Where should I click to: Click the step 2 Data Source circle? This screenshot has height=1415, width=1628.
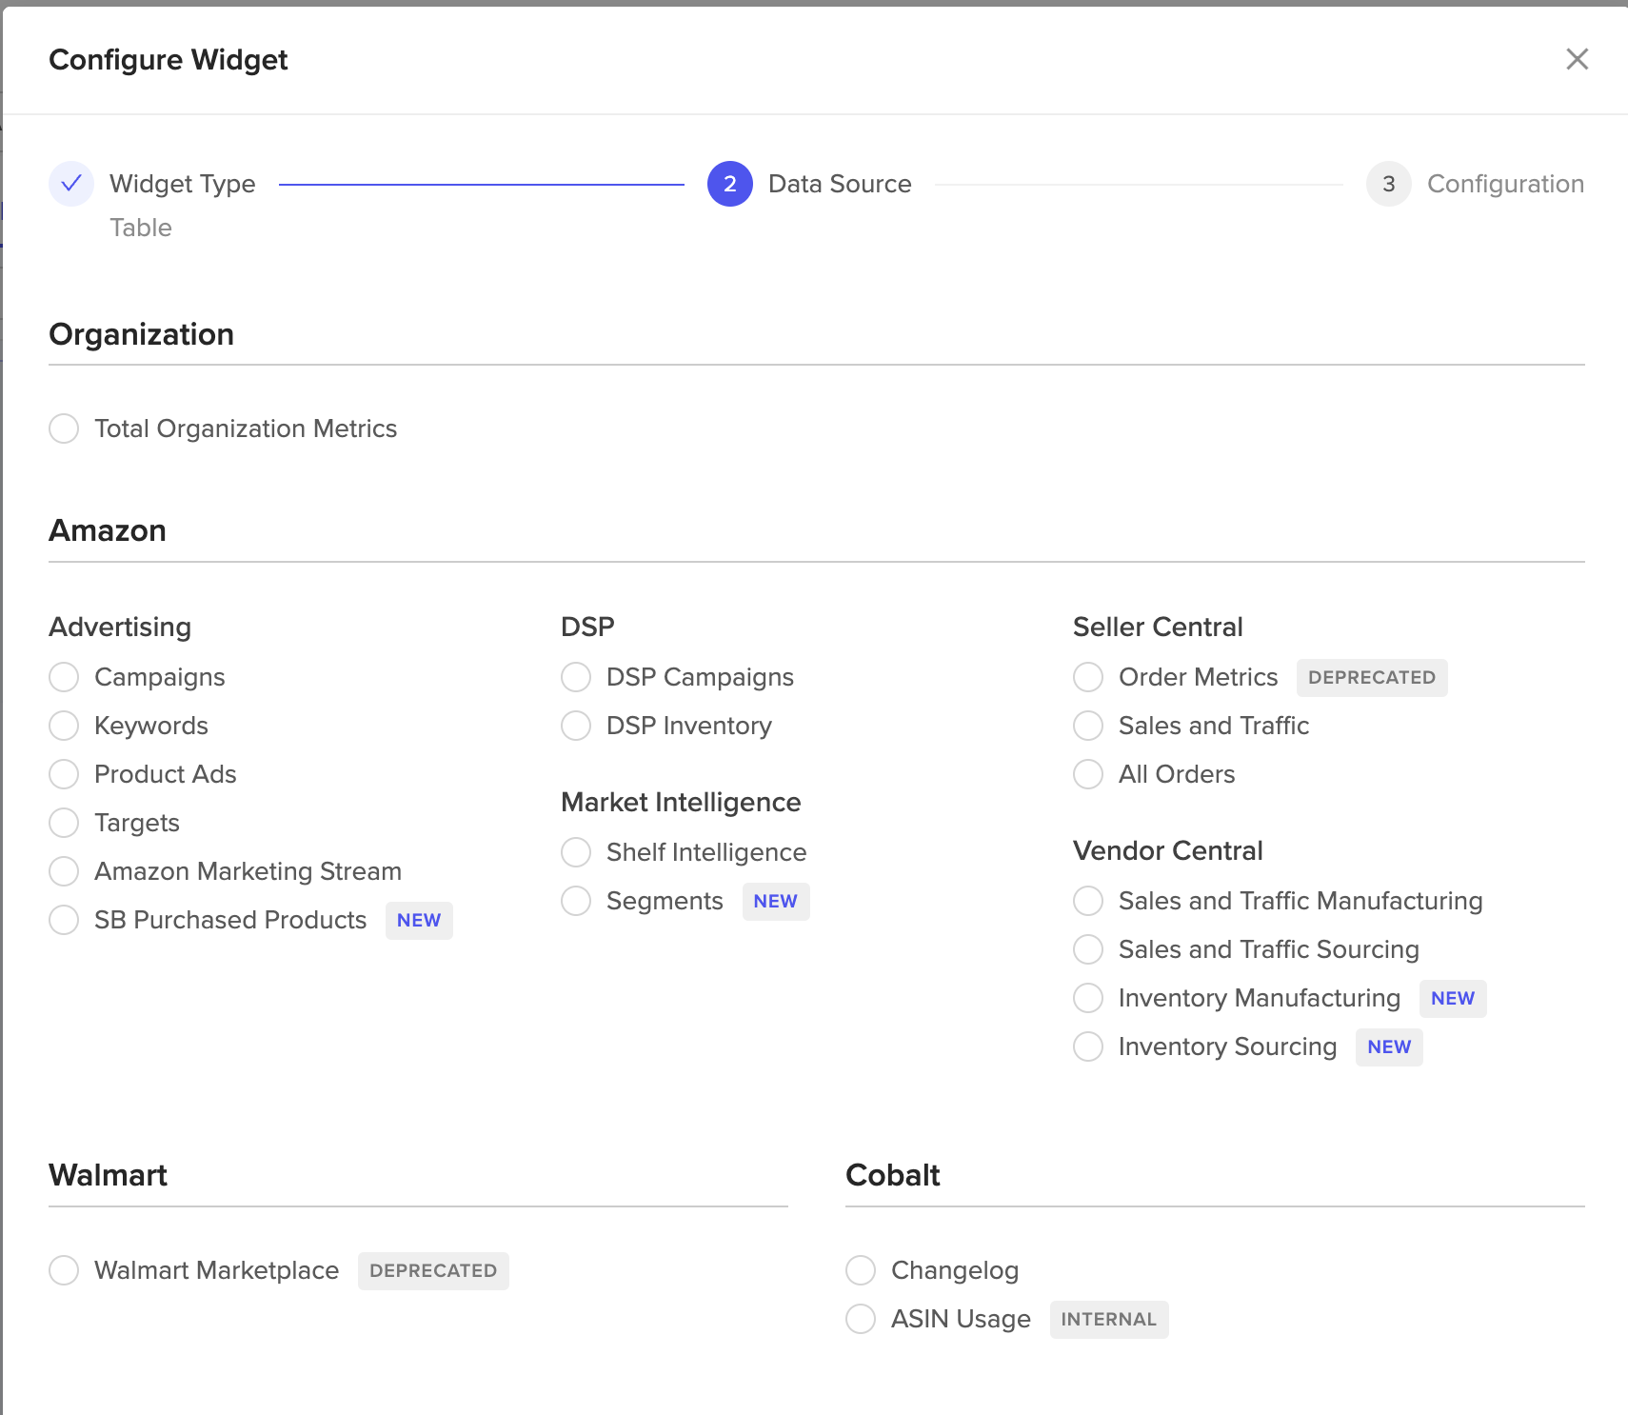click(x=730, y=184)
